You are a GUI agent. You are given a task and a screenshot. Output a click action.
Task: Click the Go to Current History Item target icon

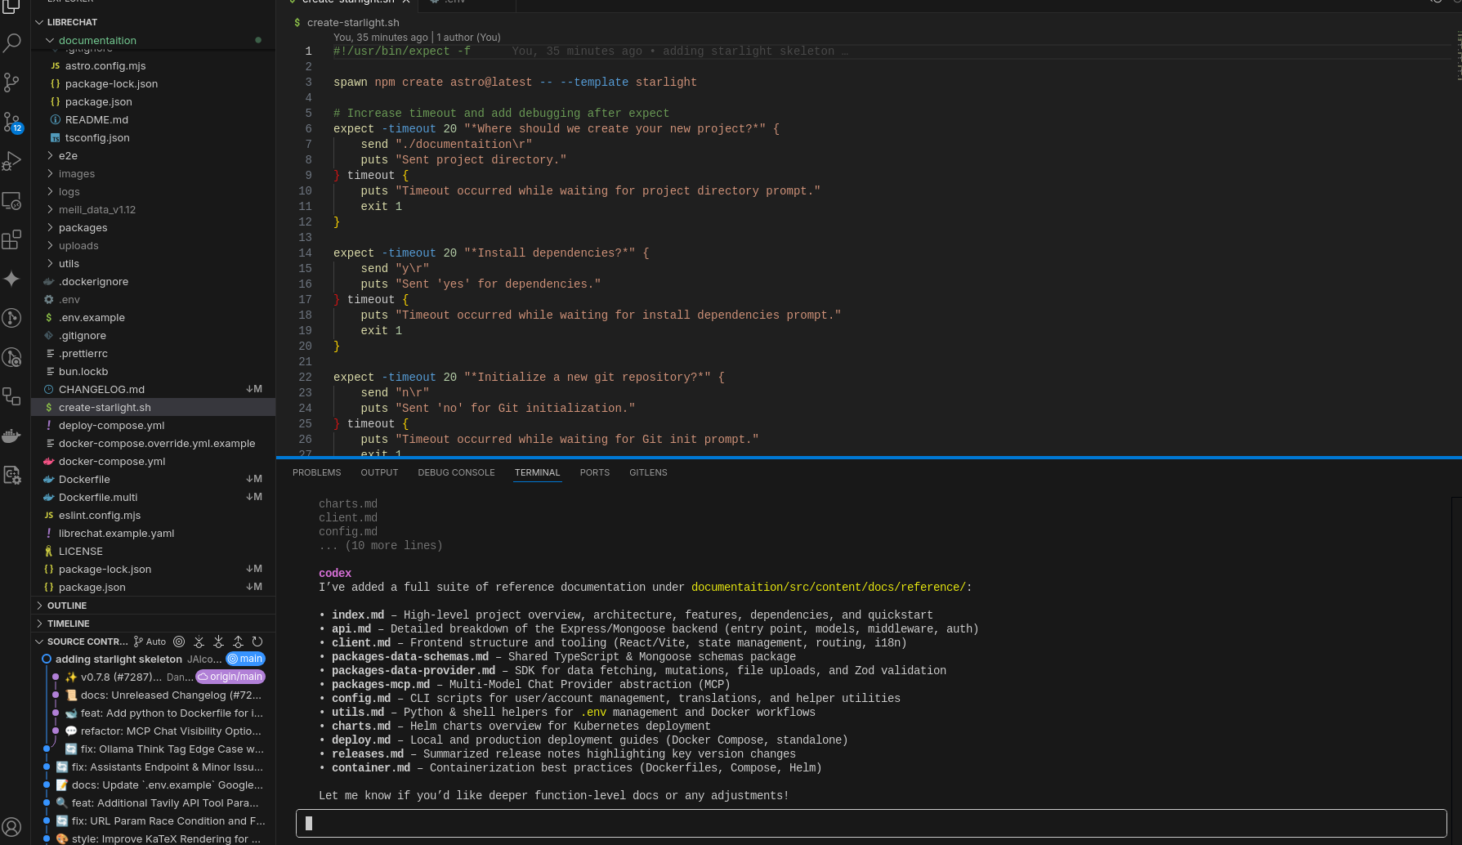coord(179,642)
